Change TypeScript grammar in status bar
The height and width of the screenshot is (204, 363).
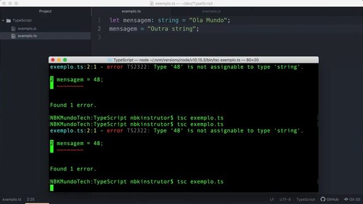click(x=306, y=199)
